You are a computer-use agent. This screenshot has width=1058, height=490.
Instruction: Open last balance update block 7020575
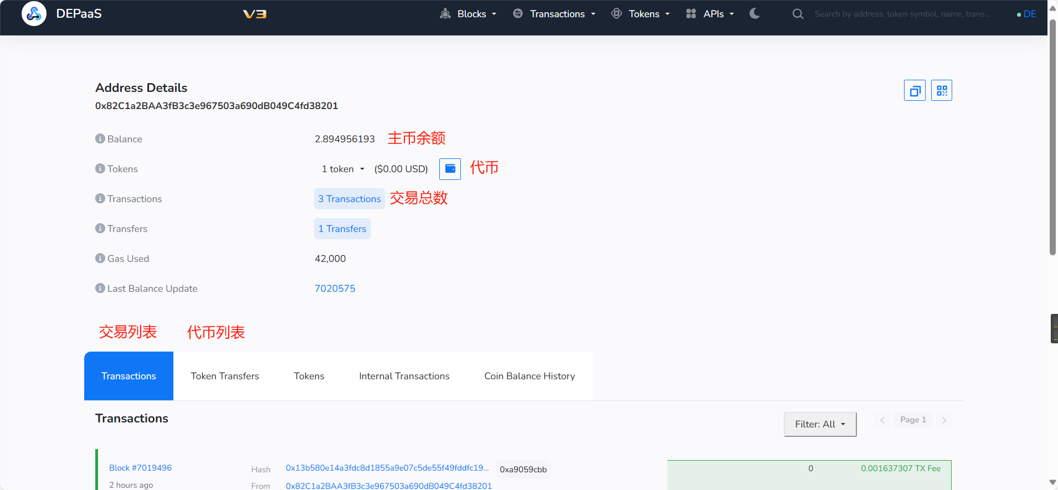tap(335, 288)
